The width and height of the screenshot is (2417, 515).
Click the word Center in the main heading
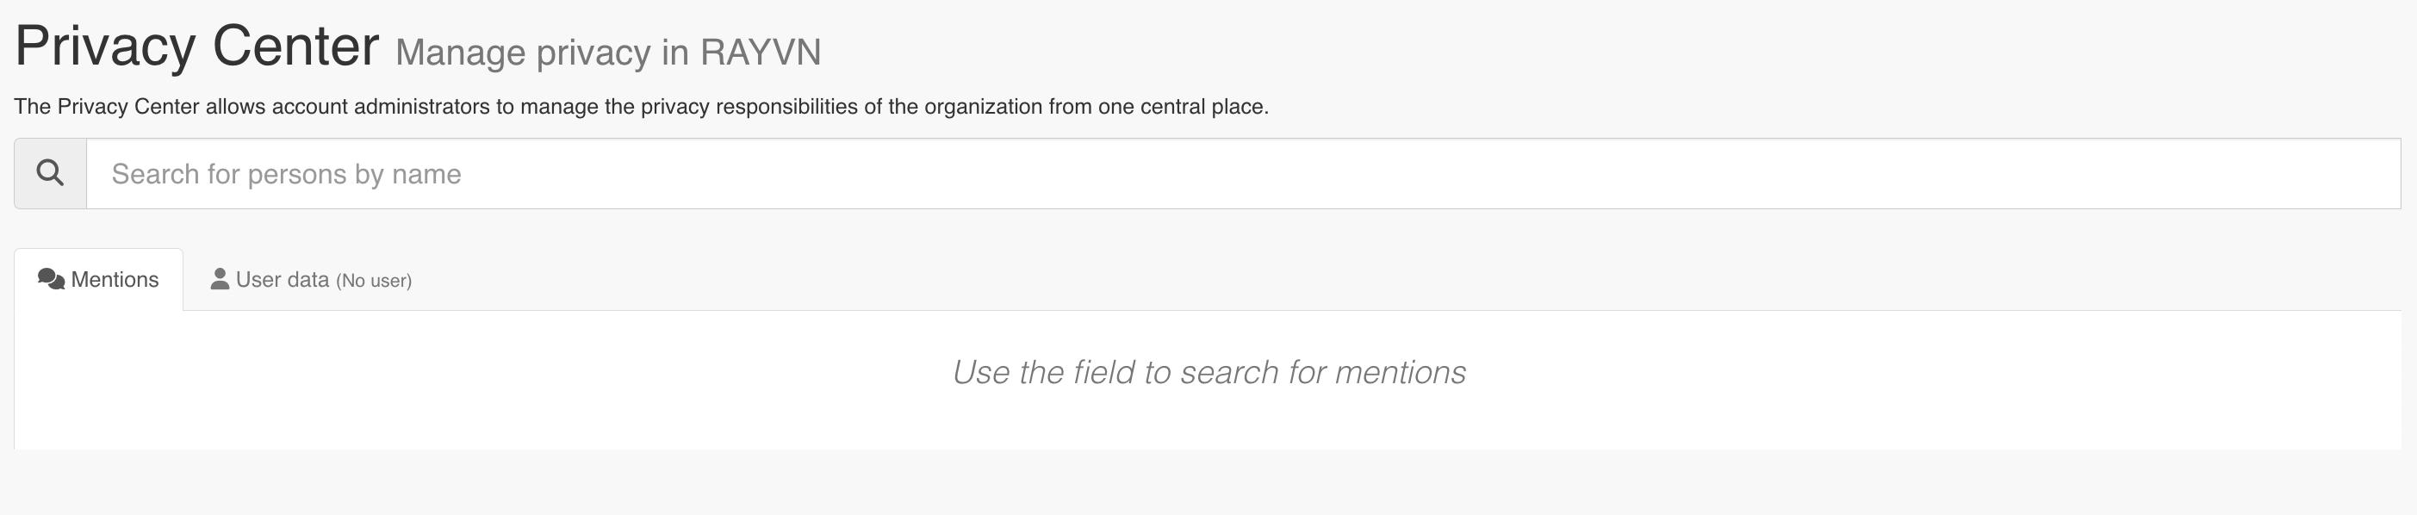point(295,45)
